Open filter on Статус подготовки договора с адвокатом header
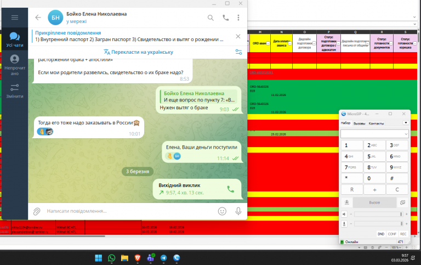This screenshot has height=265, width=421. pos(338,43)
